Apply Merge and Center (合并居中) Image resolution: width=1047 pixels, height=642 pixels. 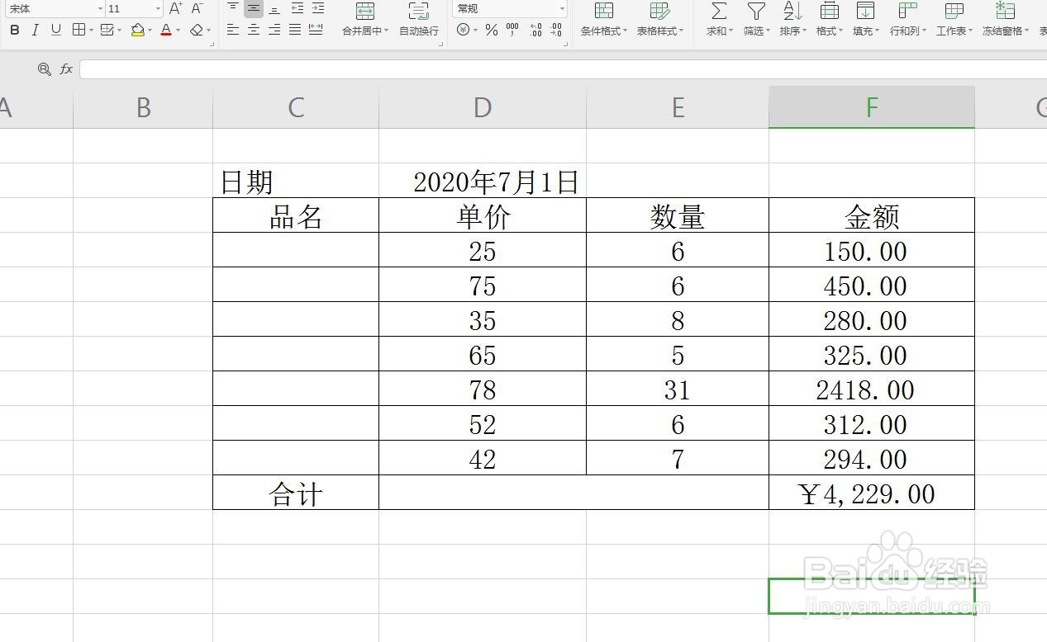[363, 21]
